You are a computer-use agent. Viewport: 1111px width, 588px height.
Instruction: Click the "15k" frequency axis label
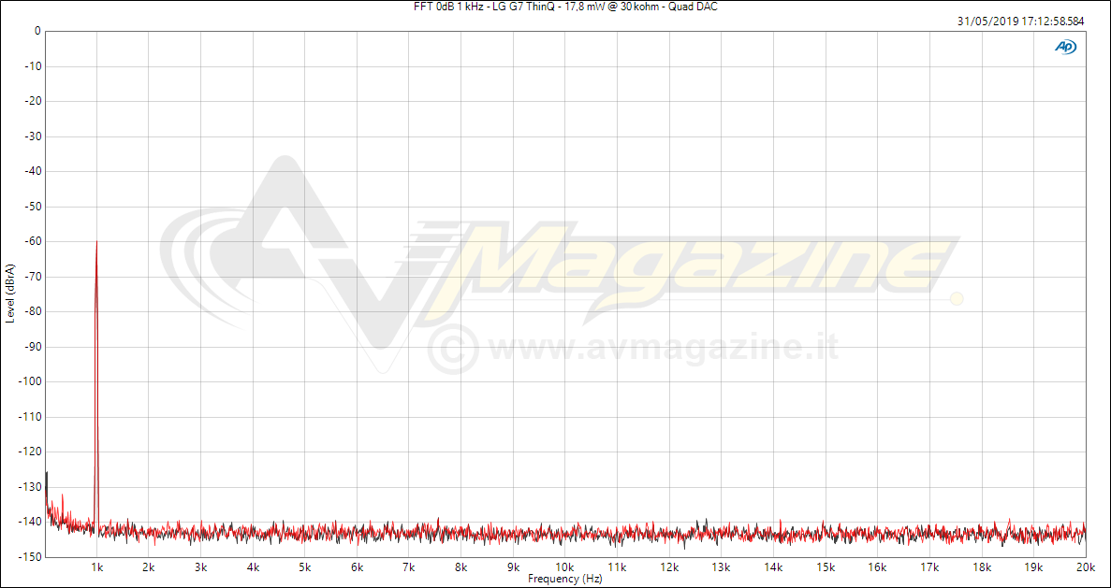click(825, 567)
